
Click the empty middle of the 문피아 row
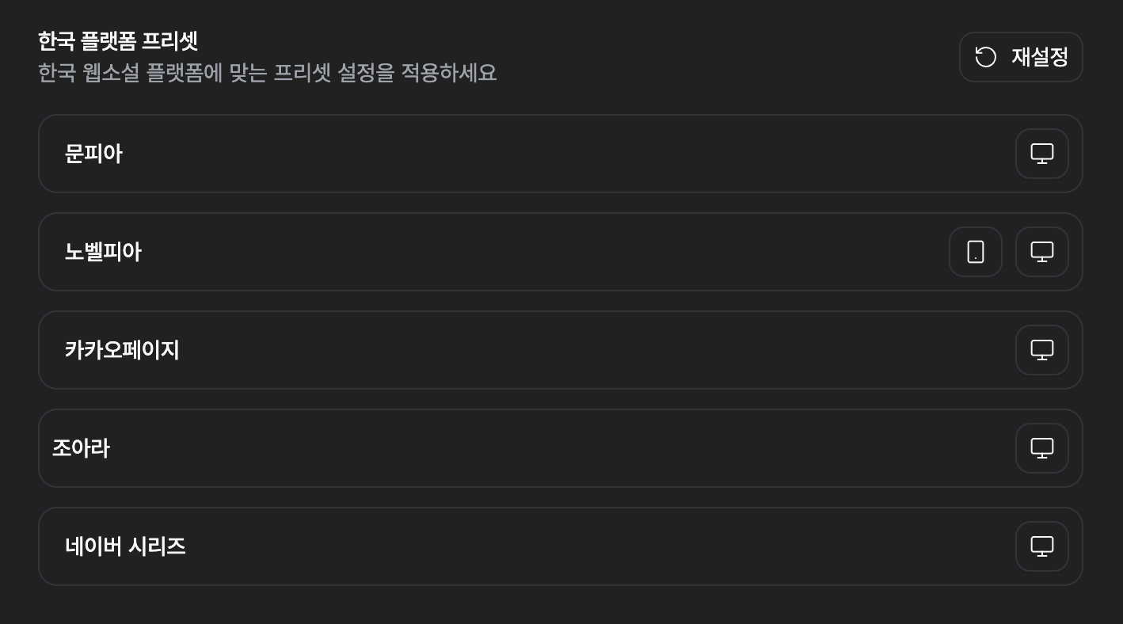(554, 154)
